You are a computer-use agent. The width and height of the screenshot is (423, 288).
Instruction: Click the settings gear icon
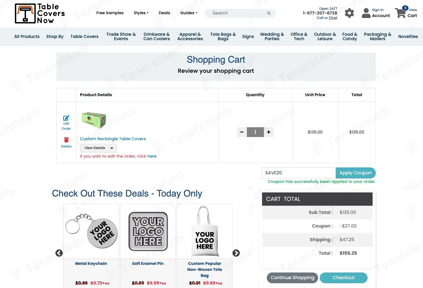point(349,13)
